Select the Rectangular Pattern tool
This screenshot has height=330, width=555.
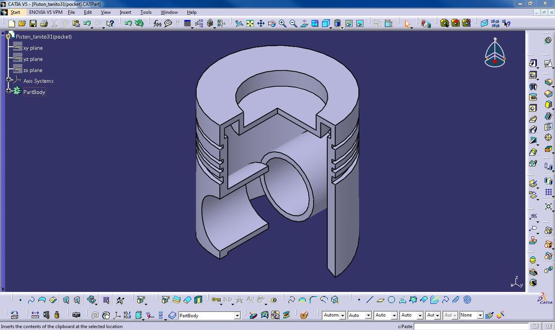click(548, 192)
